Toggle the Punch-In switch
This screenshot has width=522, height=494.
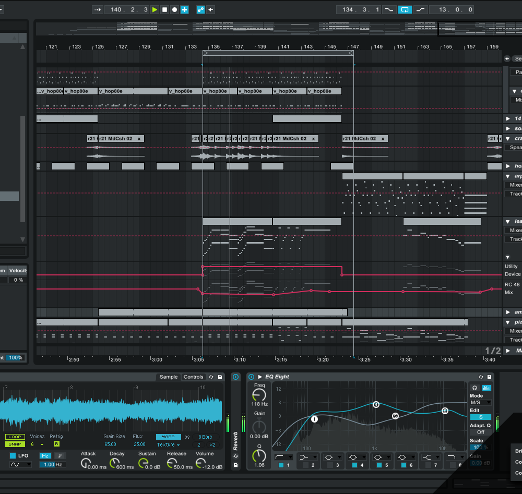click(x=389, y=9)
